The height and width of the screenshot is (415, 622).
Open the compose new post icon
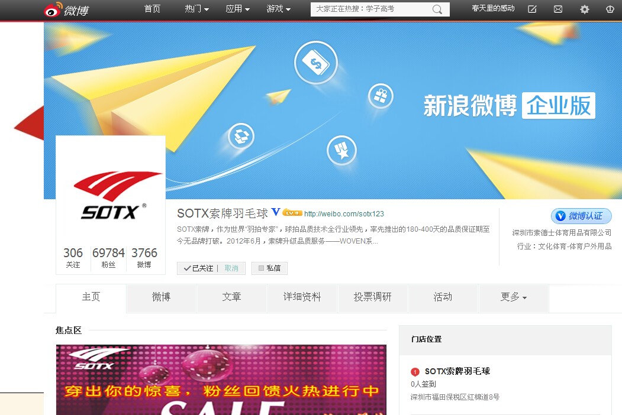click(532, 9)
